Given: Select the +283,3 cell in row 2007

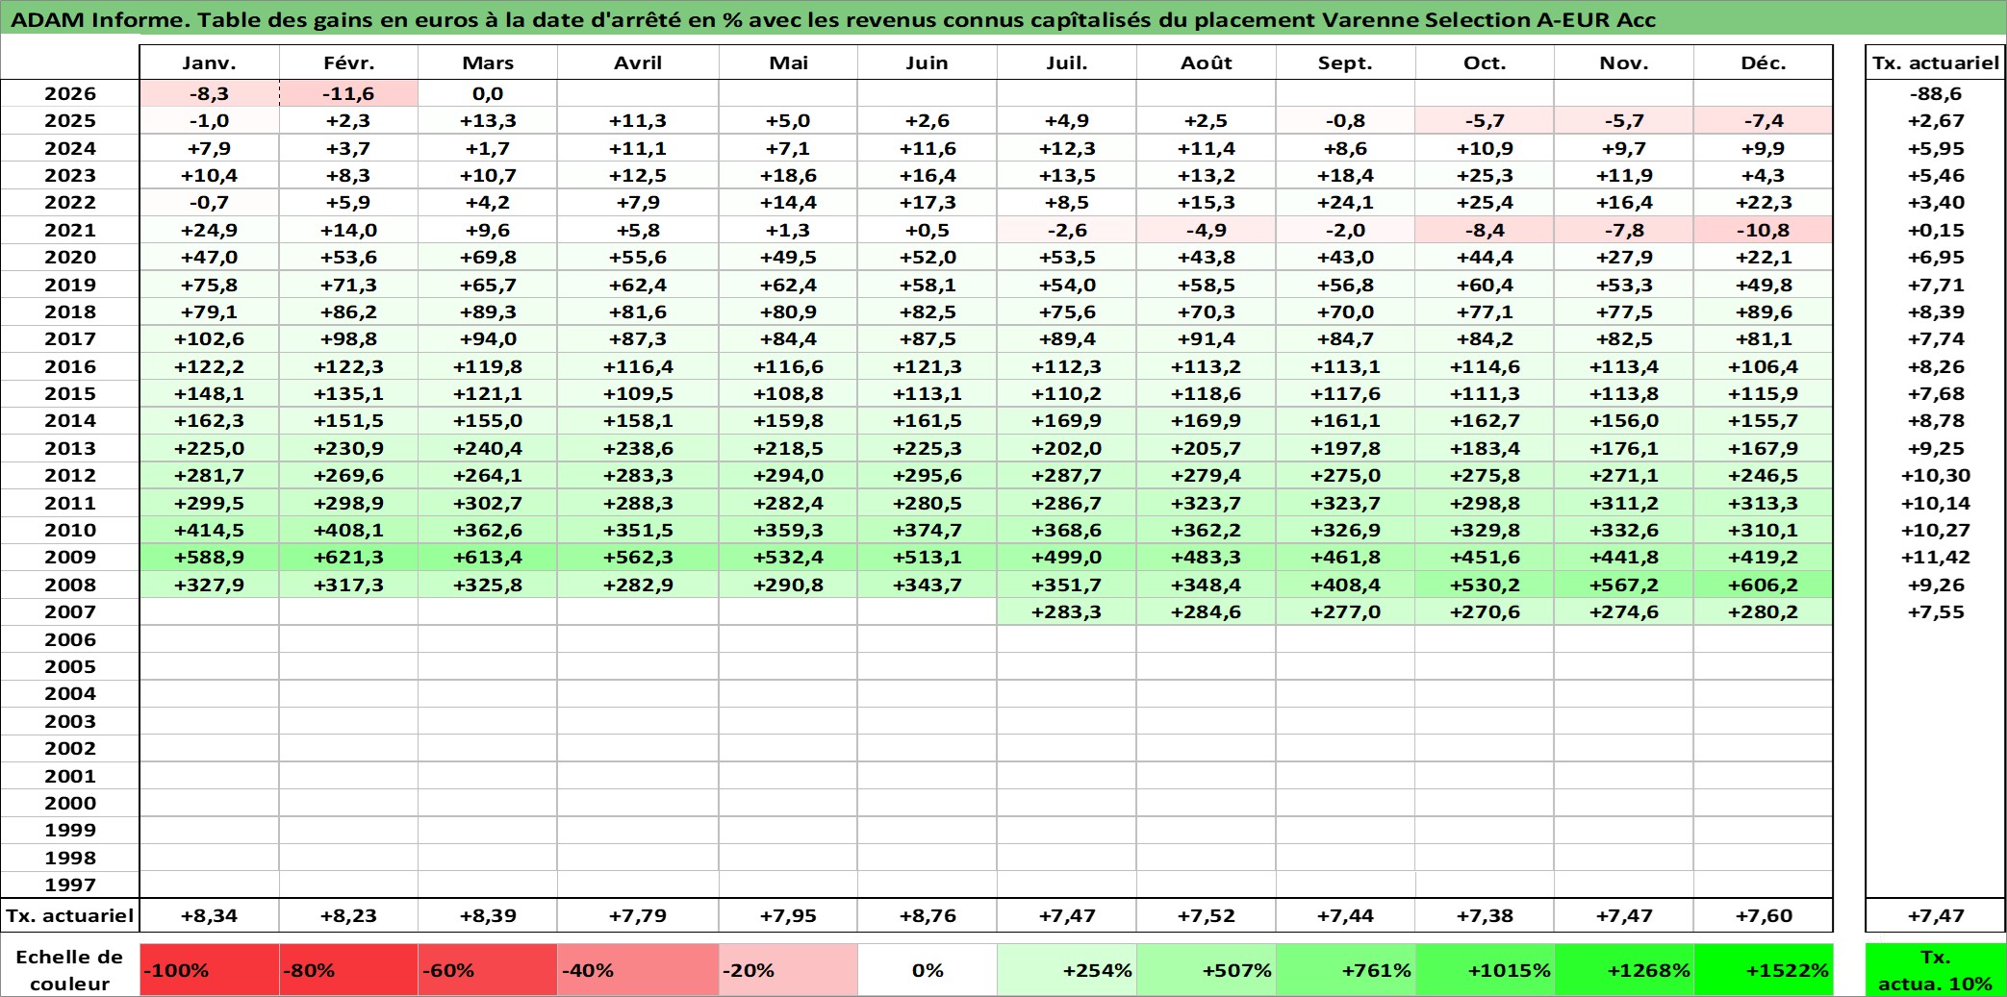Looking at the screenshot, I should pyautogui.click(x=1067, y=611).
